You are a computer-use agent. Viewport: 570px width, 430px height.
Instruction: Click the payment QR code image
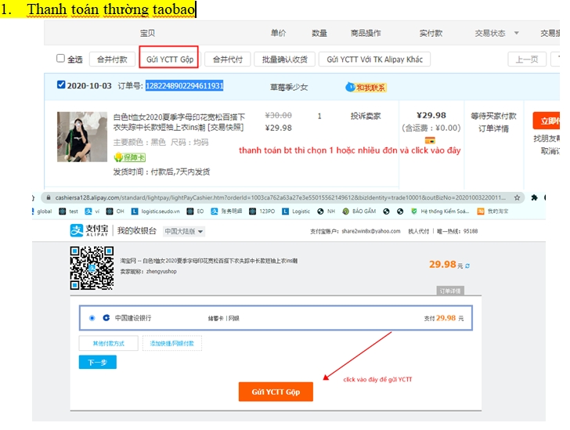click(x=92, y=269)
